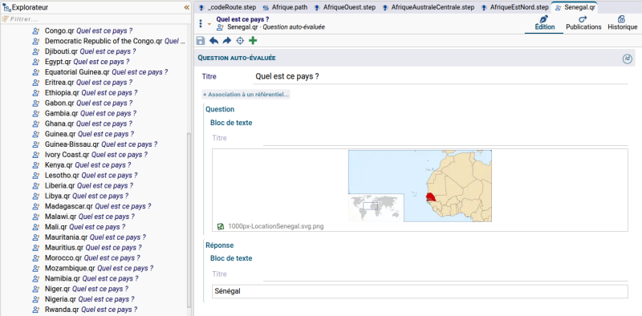The height and width of the screenshot is (316, 642).
Task: Click the Senegal location map image
Action: [x=420, y=186]
